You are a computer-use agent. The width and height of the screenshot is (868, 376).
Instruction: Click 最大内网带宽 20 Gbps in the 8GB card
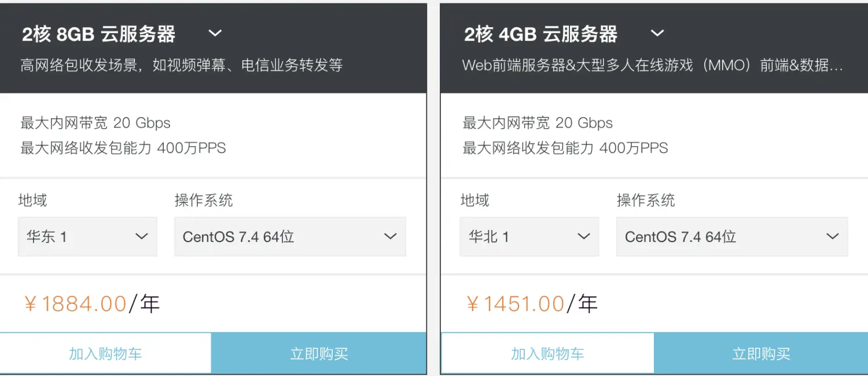pyautogui.click(x=95, y=123)
